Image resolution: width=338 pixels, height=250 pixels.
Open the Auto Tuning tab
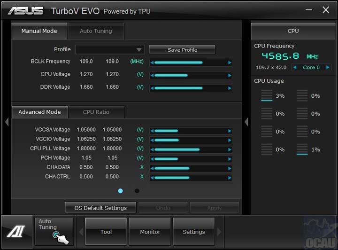tap(96, 31)
